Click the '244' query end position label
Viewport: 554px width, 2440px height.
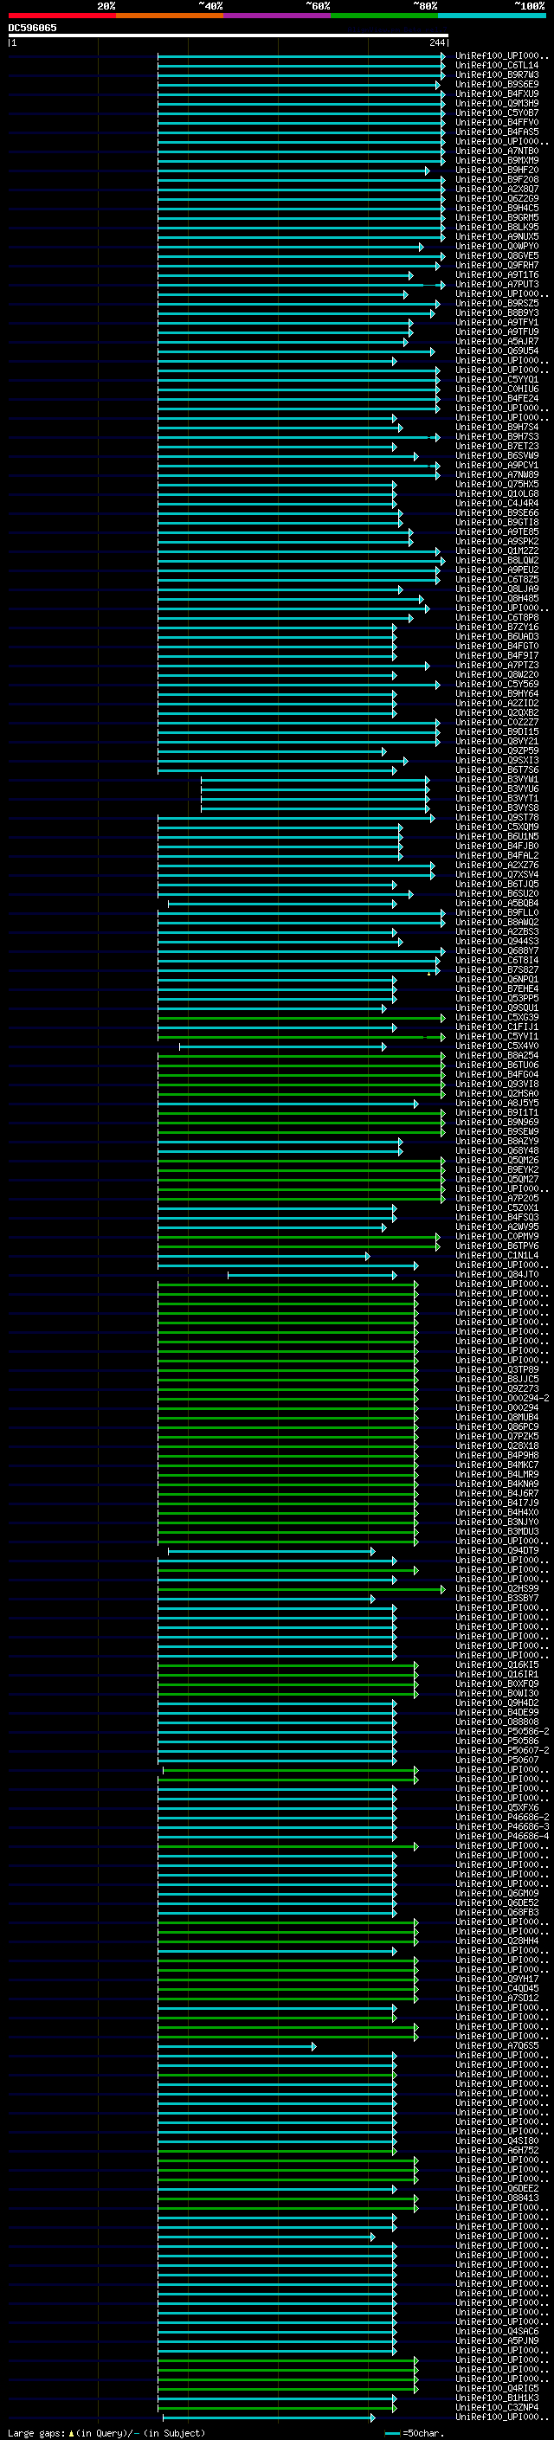pos(436,42)
